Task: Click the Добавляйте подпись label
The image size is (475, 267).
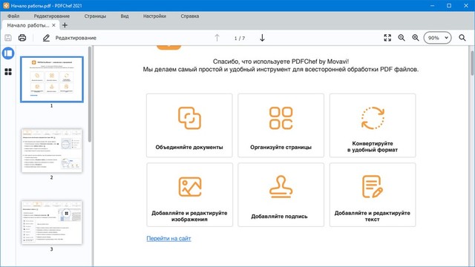Action: point(279,216)
